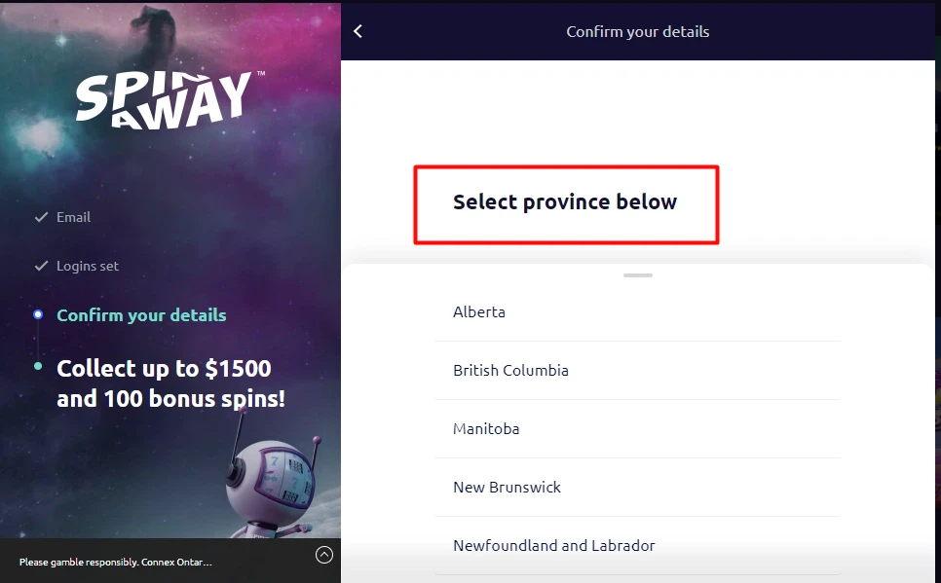Select Manitoba in the province list
This screenshot has height=583, width=941.
click(x=637, y=429)
